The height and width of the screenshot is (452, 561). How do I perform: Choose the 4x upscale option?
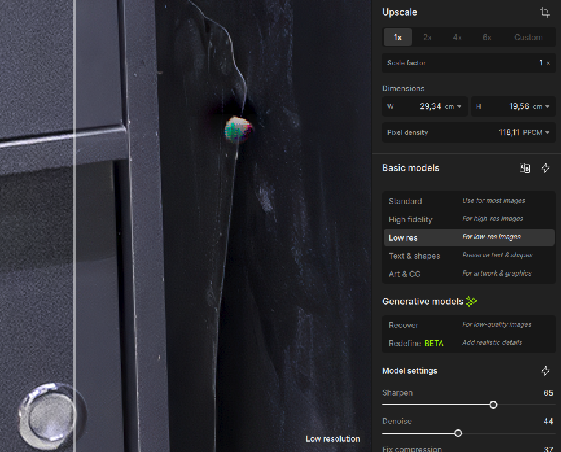coord(457,37)
